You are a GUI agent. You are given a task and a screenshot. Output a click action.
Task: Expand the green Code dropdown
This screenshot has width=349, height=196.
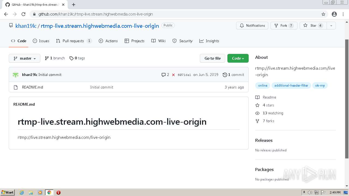[238, 58]
